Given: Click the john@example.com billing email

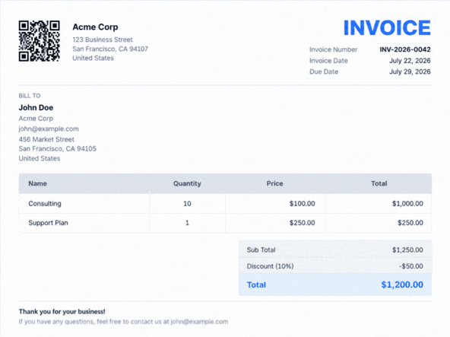Looking at the screenshot, I should (x=49, y=129).
